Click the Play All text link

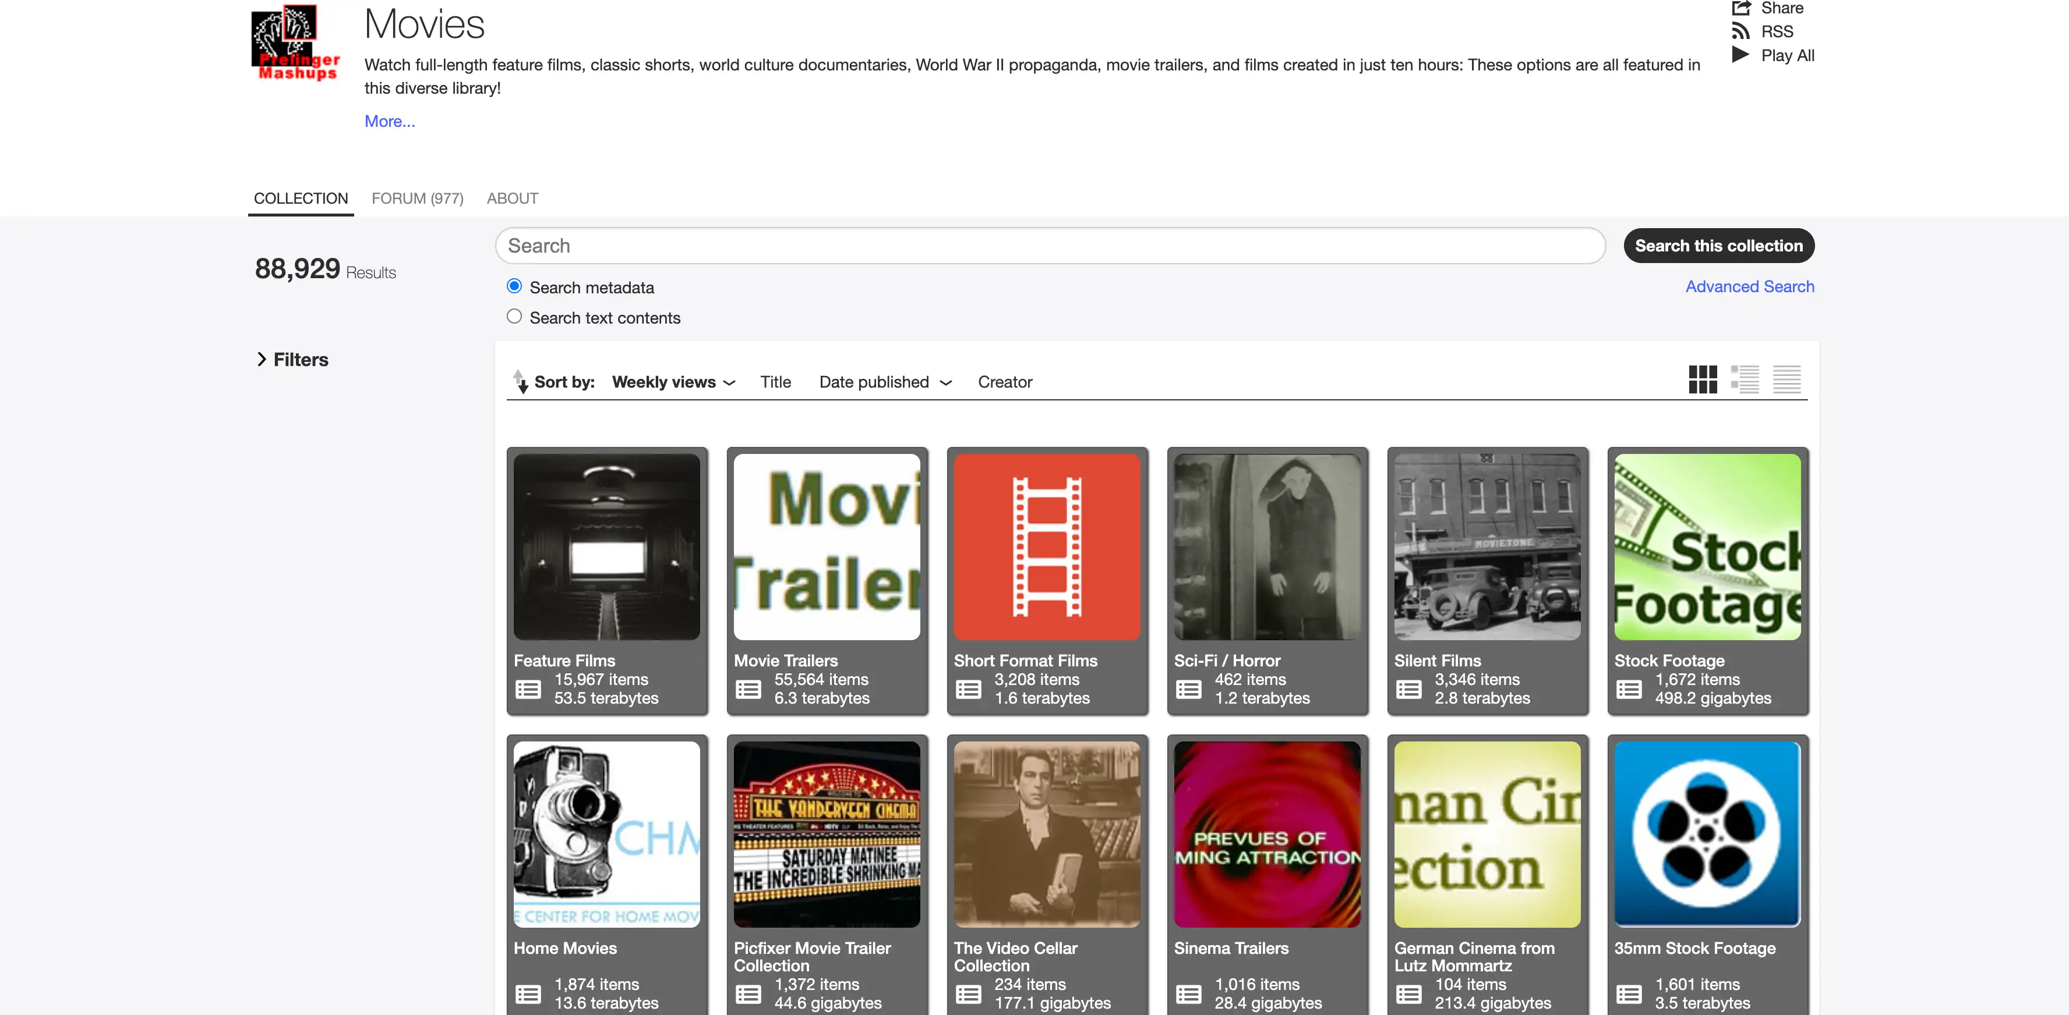pyautogui.click(x=1787, y=55)
